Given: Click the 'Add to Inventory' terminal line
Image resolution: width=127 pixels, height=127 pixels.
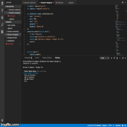Looking at the screenshot, I should [29, 77].
